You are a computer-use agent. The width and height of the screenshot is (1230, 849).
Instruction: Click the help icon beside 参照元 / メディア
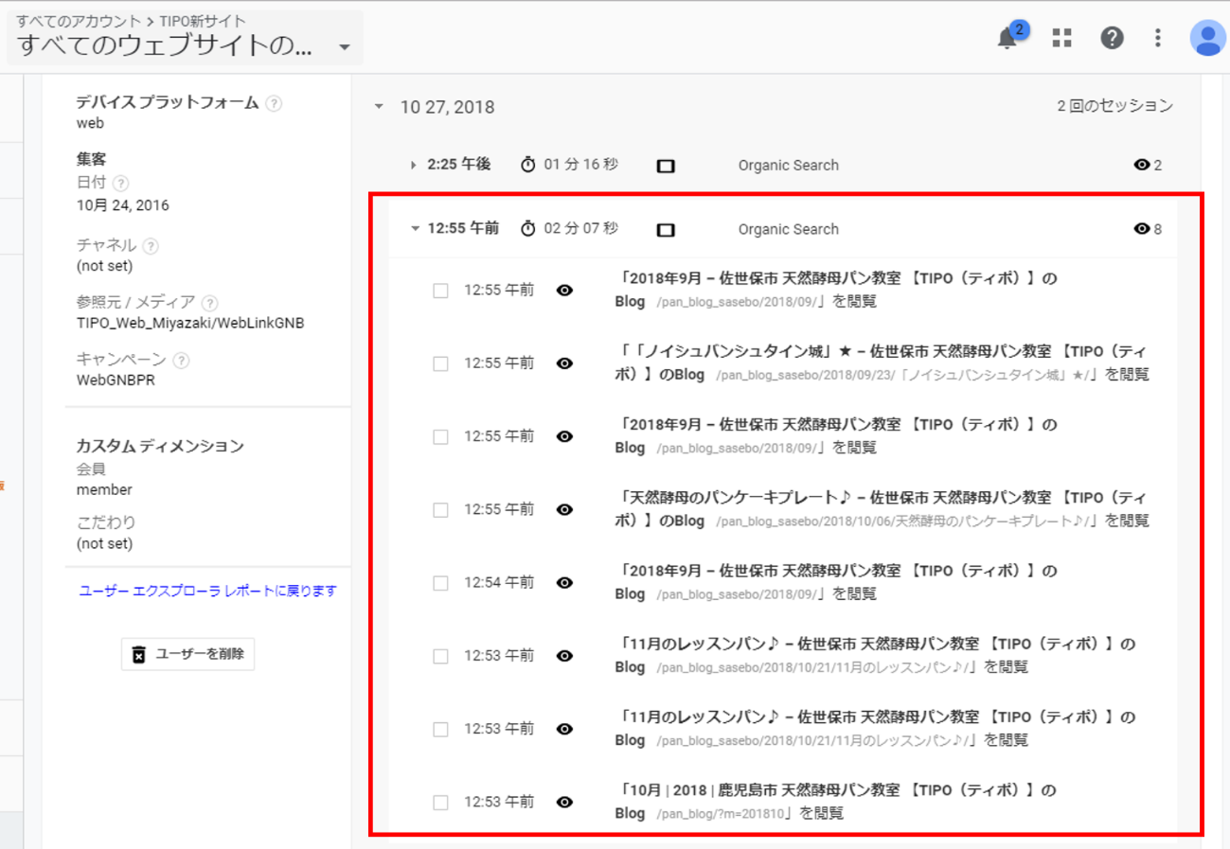(x=210, y=304)
